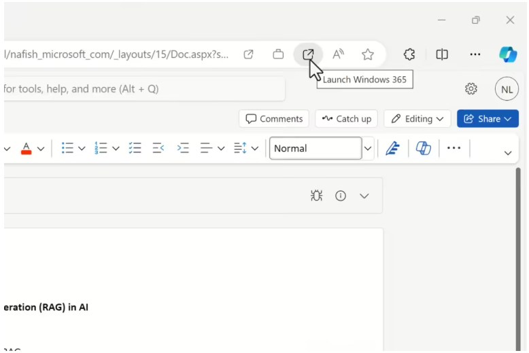Toggle the checklist bullet formatting
This screenshot has width=529, height=353.
[x=135, y=148]
